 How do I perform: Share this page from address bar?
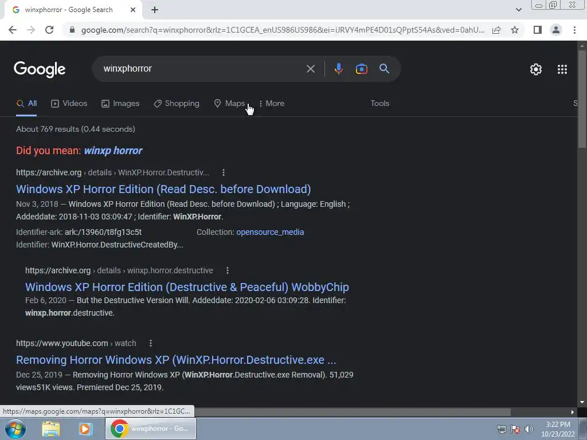click(496, 30)
